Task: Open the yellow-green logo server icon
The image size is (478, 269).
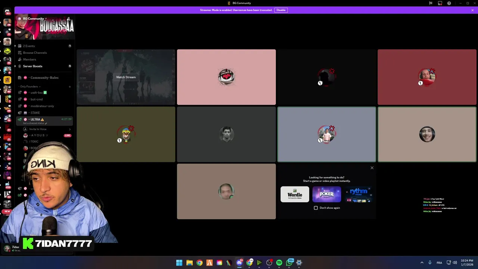Action: [x=7, y=51]
